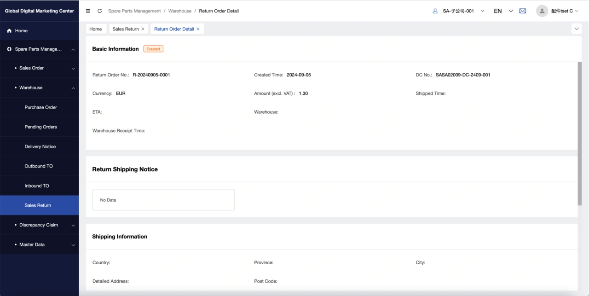Open Delivery Notice in sidebar
This screenshot has height=296, width=589.
coord(39,147)
